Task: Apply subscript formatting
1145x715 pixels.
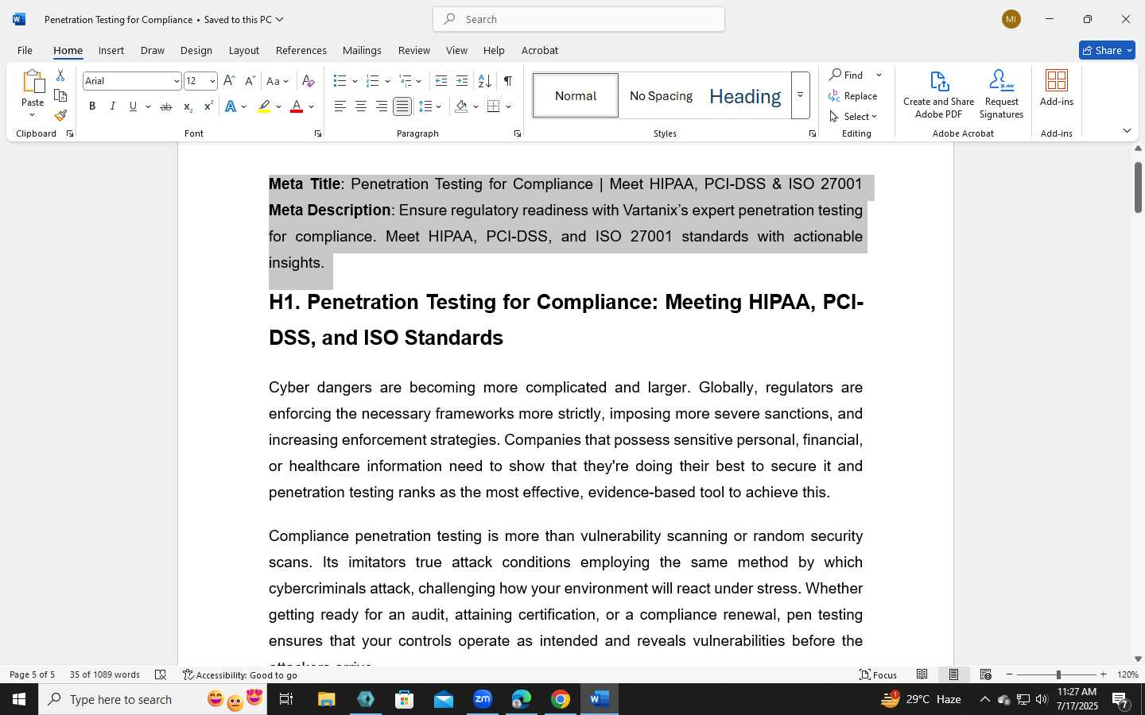Action: point(188,106)
